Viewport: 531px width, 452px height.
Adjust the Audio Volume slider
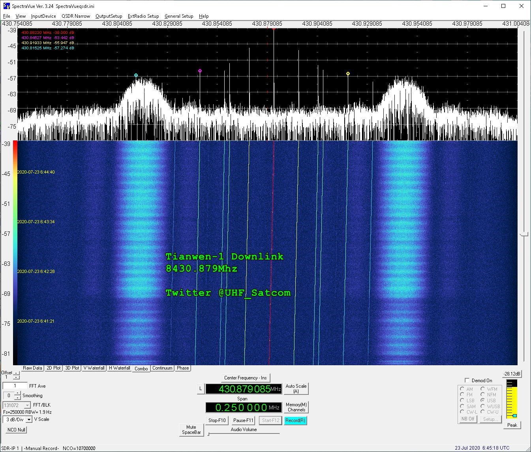[244, 434]
